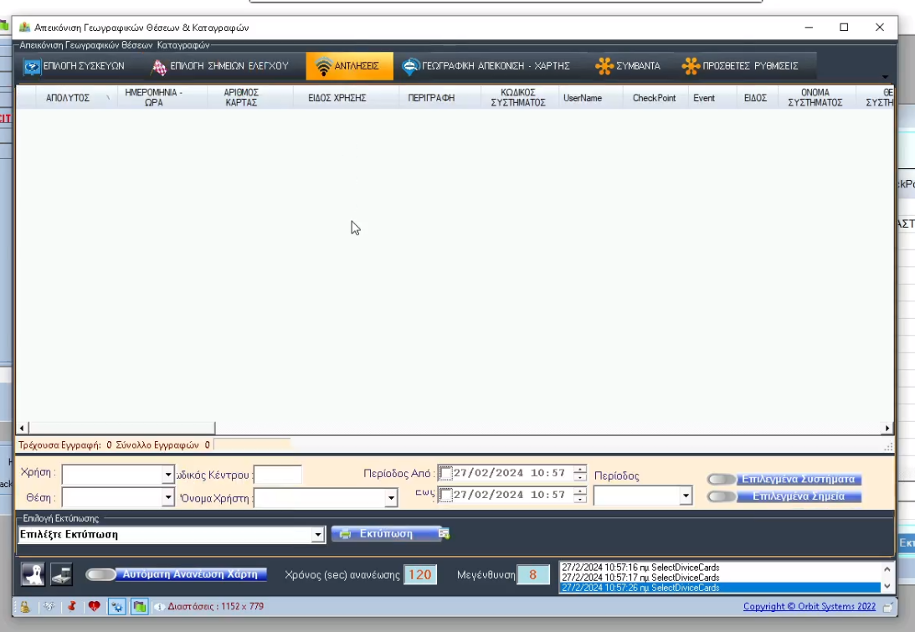Expand the Όνομα Χρήστη dropdown
Image resolution: width=915 pixels, height=632 pixels.
390,496
